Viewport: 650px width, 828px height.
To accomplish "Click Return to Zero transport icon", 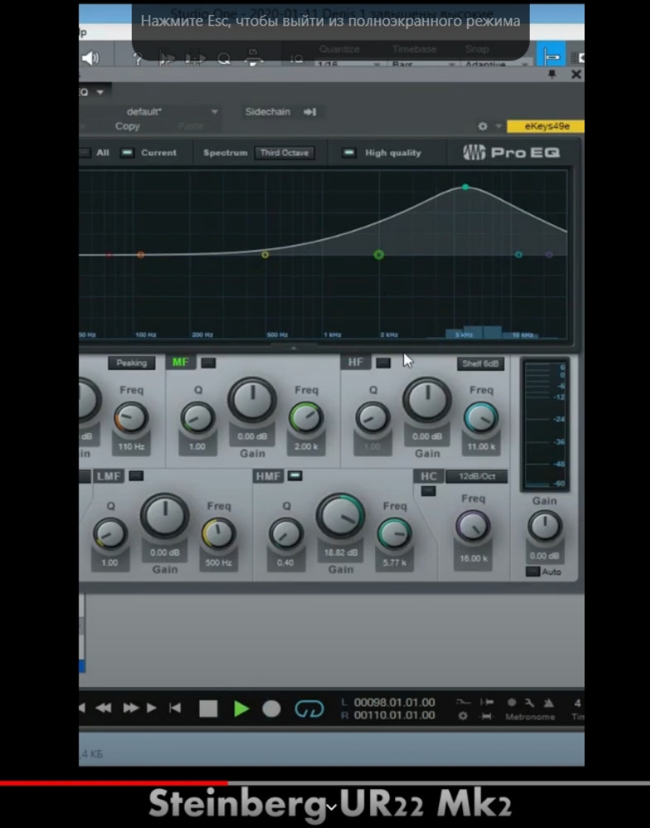I will coord(175,708).
